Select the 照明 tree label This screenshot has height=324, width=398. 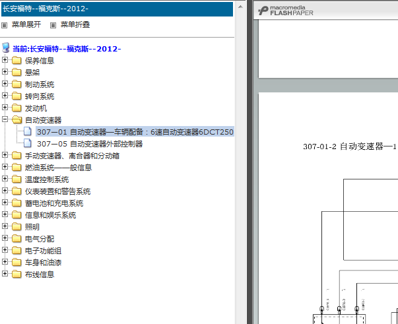pos(32,227)
